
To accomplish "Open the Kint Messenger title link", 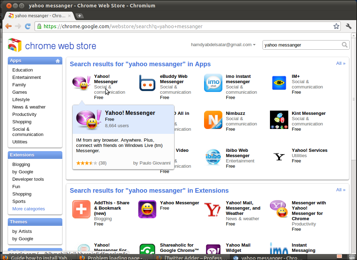I will point(309,113).
